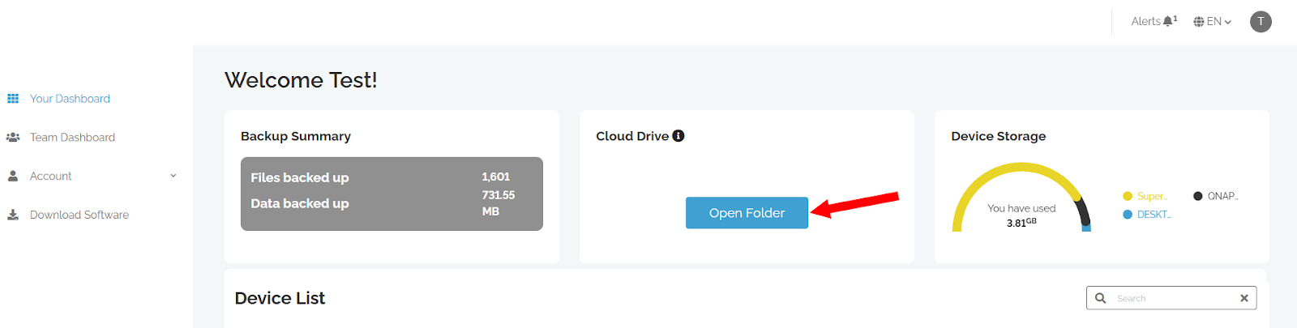Open user avatar T menu
1297x328 pixels.
coord(1261,22)
